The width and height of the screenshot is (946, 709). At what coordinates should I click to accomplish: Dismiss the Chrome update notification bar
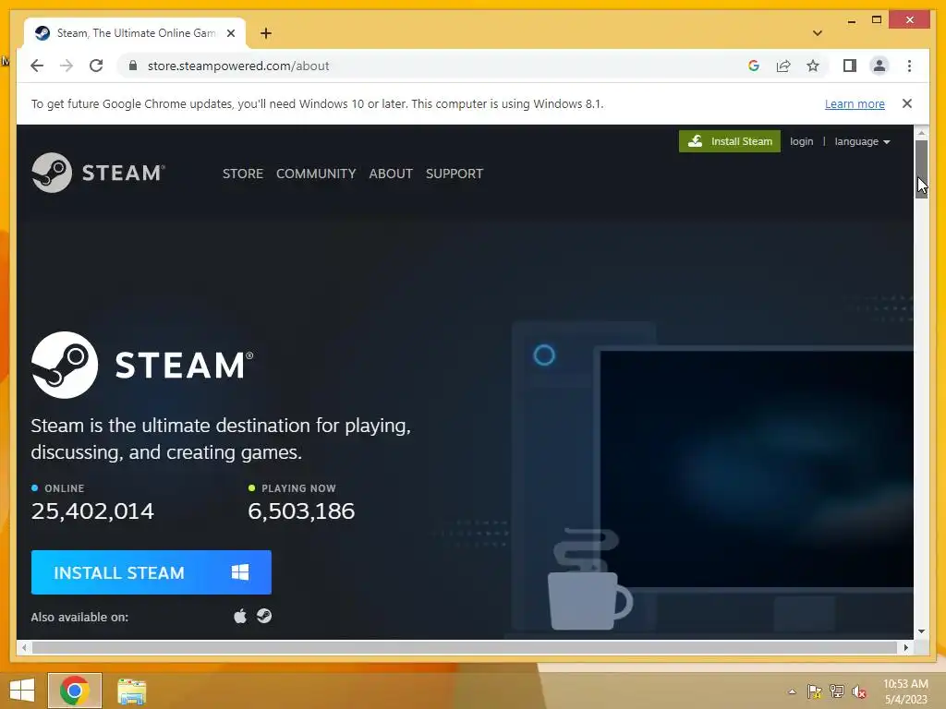pyautogui.click(x=907, y=103)
